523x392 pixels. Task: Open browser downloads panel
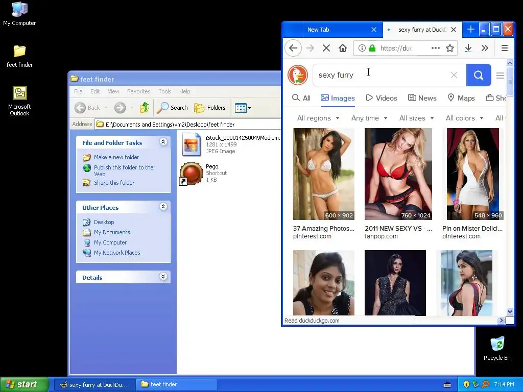click(x=468, y=48)
